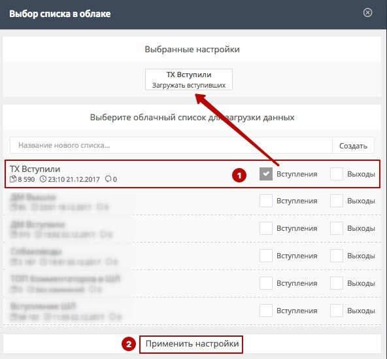Select Выходы for the Вступление ШЛ list
The image size is (387, 359).
tap(337, 310)
